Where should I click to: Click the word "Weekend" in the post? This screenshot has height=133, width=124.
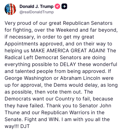pyautogui.click(x=67, y=30)
